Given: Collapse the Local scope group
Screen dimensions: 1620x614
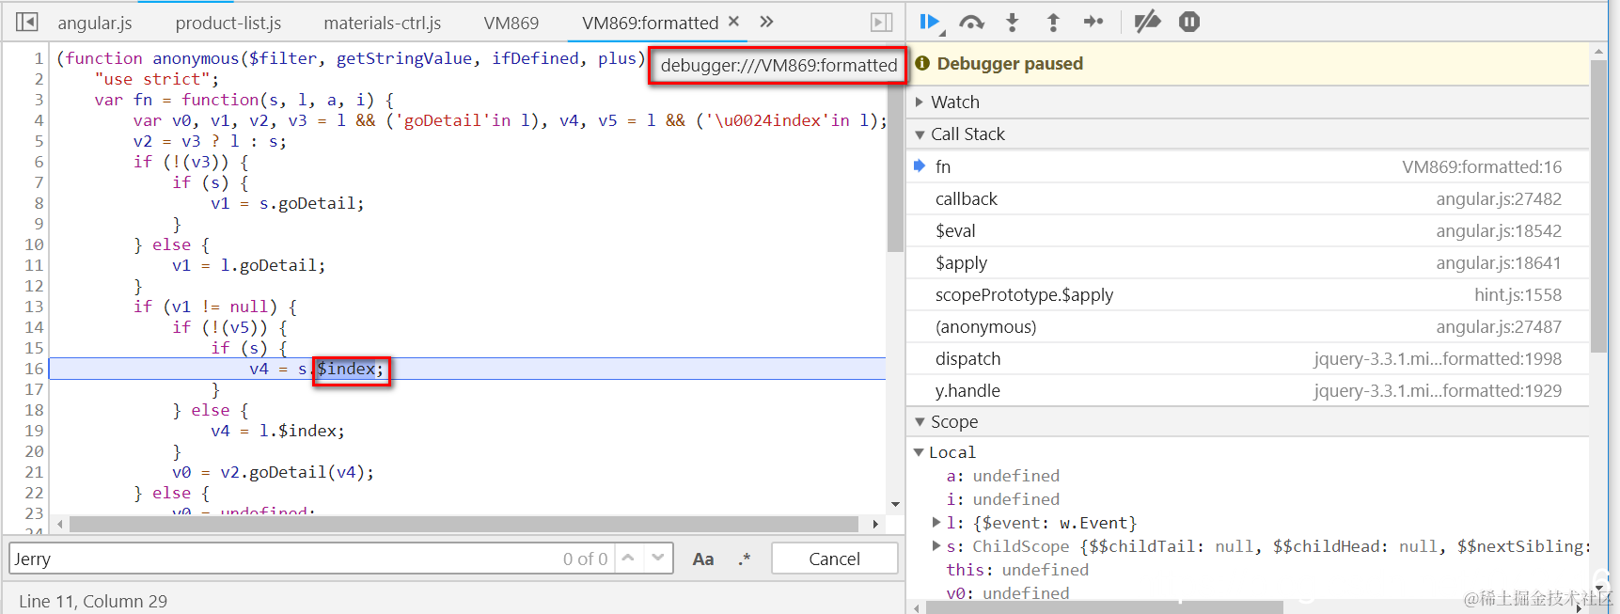Looking at the screenshot, I should [x=920, y=452].
